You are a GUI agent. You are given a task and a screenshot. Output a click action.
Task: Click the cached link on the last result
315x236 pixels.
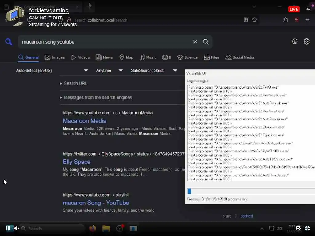[x=246, y=216]
